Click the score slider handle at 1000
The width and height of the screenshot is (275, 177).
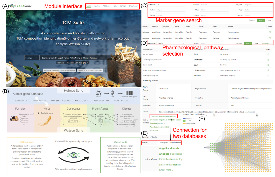[257, 114]
